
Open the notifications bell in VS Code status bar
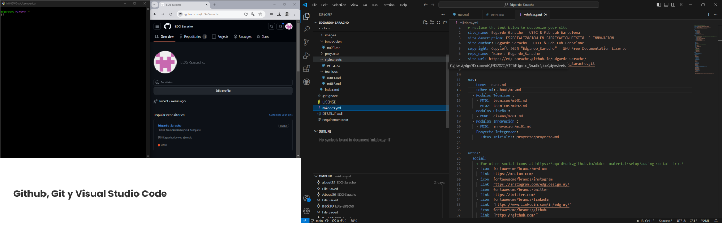pyautogui.click(x=717, y=220)
